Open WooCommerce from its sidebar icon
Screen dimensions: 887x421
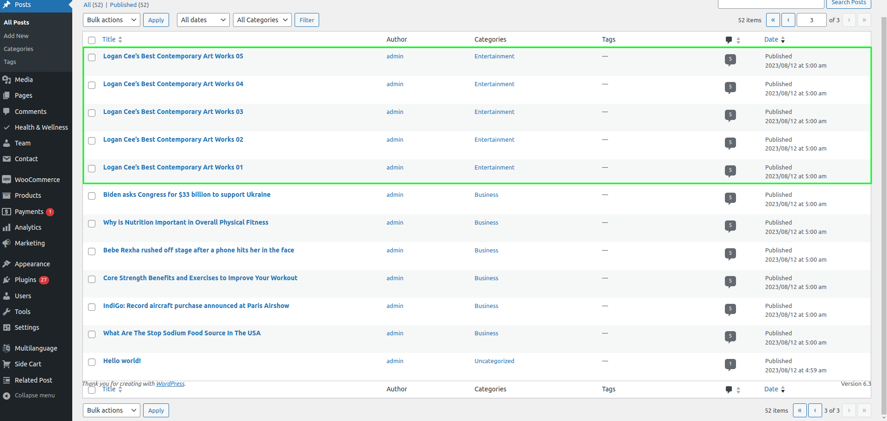tap(6, 180)
